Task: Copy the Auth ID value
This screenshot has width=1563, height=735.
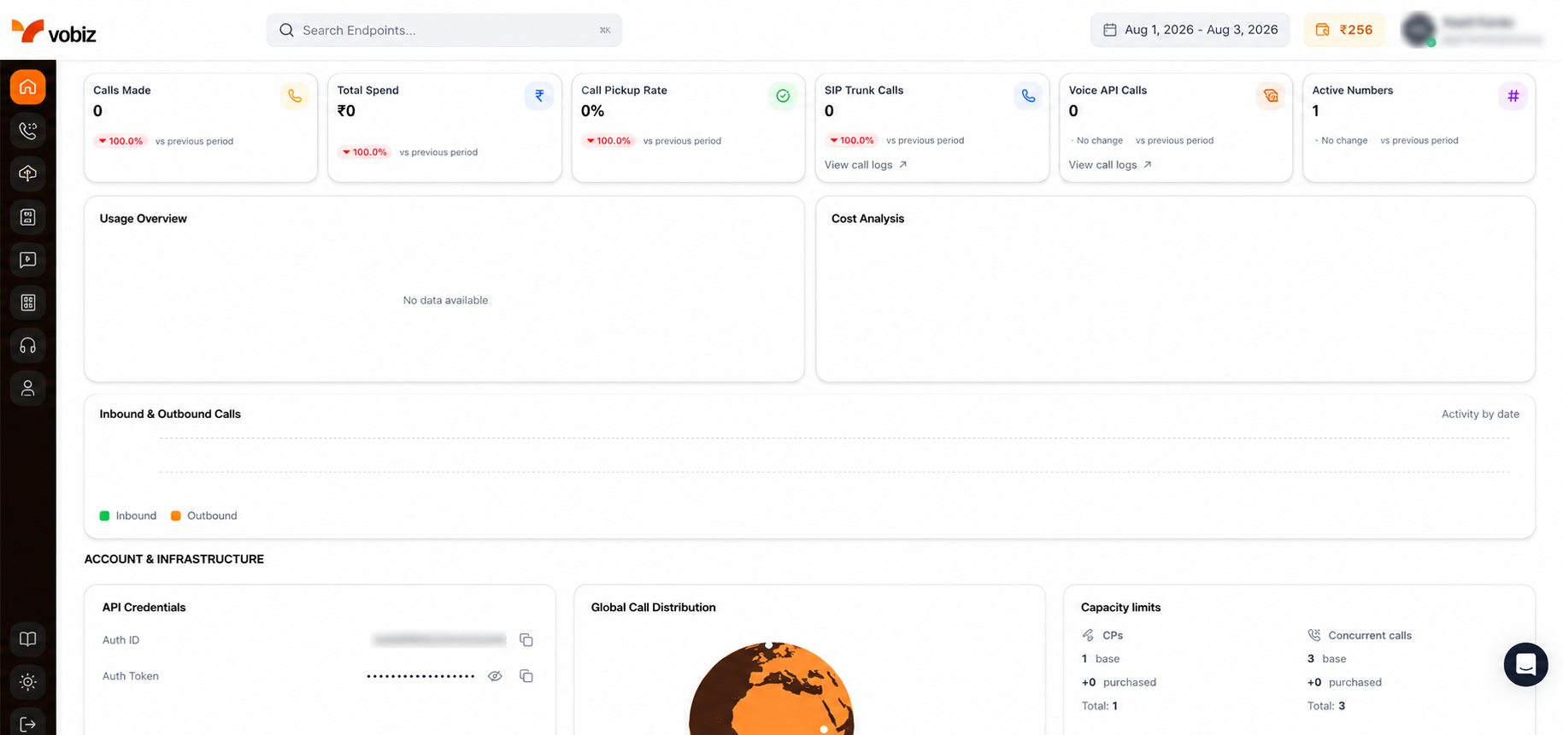Action: pos(526,640)
